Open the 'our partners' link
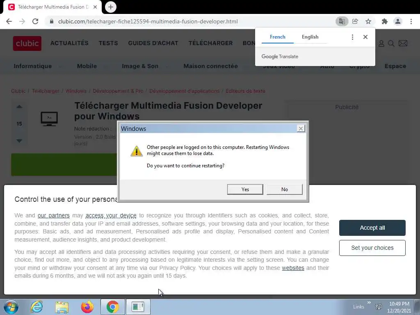Image resolution: width=420 pixels, height=315 pixels. (x=54, y=215)
